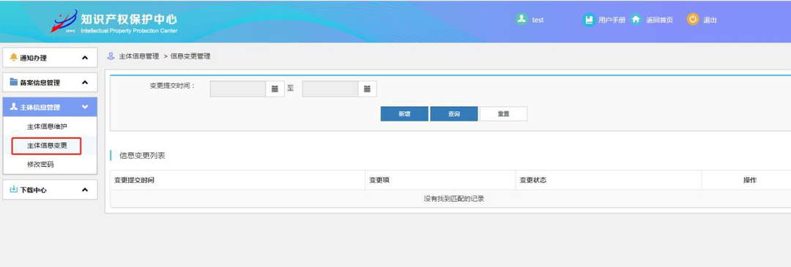Open the 备案信息管理 menu section
Viewport: 791px width, 267px height.
[x=50, y=82]
